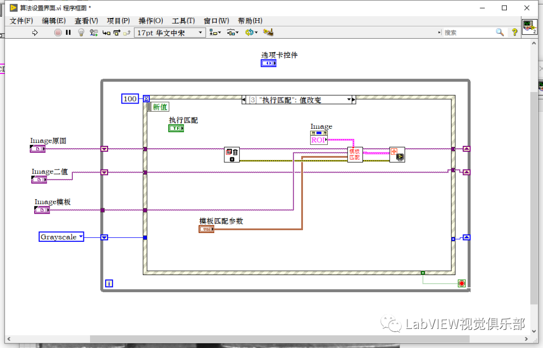Click top right purple shift register
The height and width of the screenshot is (348, 543).
[x=467, y=149]
